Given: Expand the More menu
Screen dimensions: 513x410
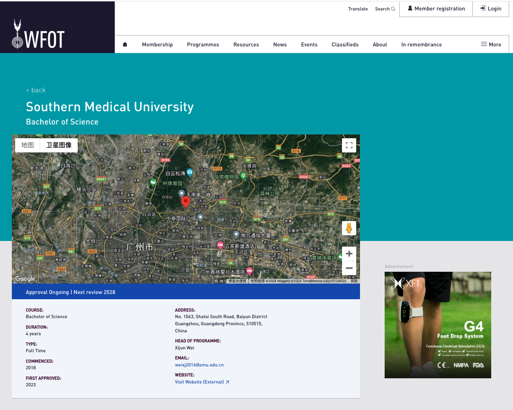Looking at the screenshot, I should pyautogui.click(x=491, y=45).
